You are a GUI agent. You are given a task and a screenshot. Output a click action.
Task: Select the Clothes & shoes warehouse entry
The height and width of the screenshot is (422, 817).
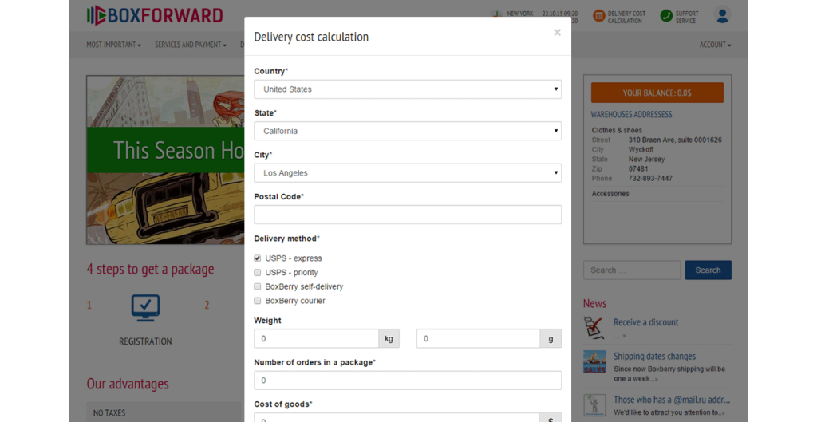(617, 130)
